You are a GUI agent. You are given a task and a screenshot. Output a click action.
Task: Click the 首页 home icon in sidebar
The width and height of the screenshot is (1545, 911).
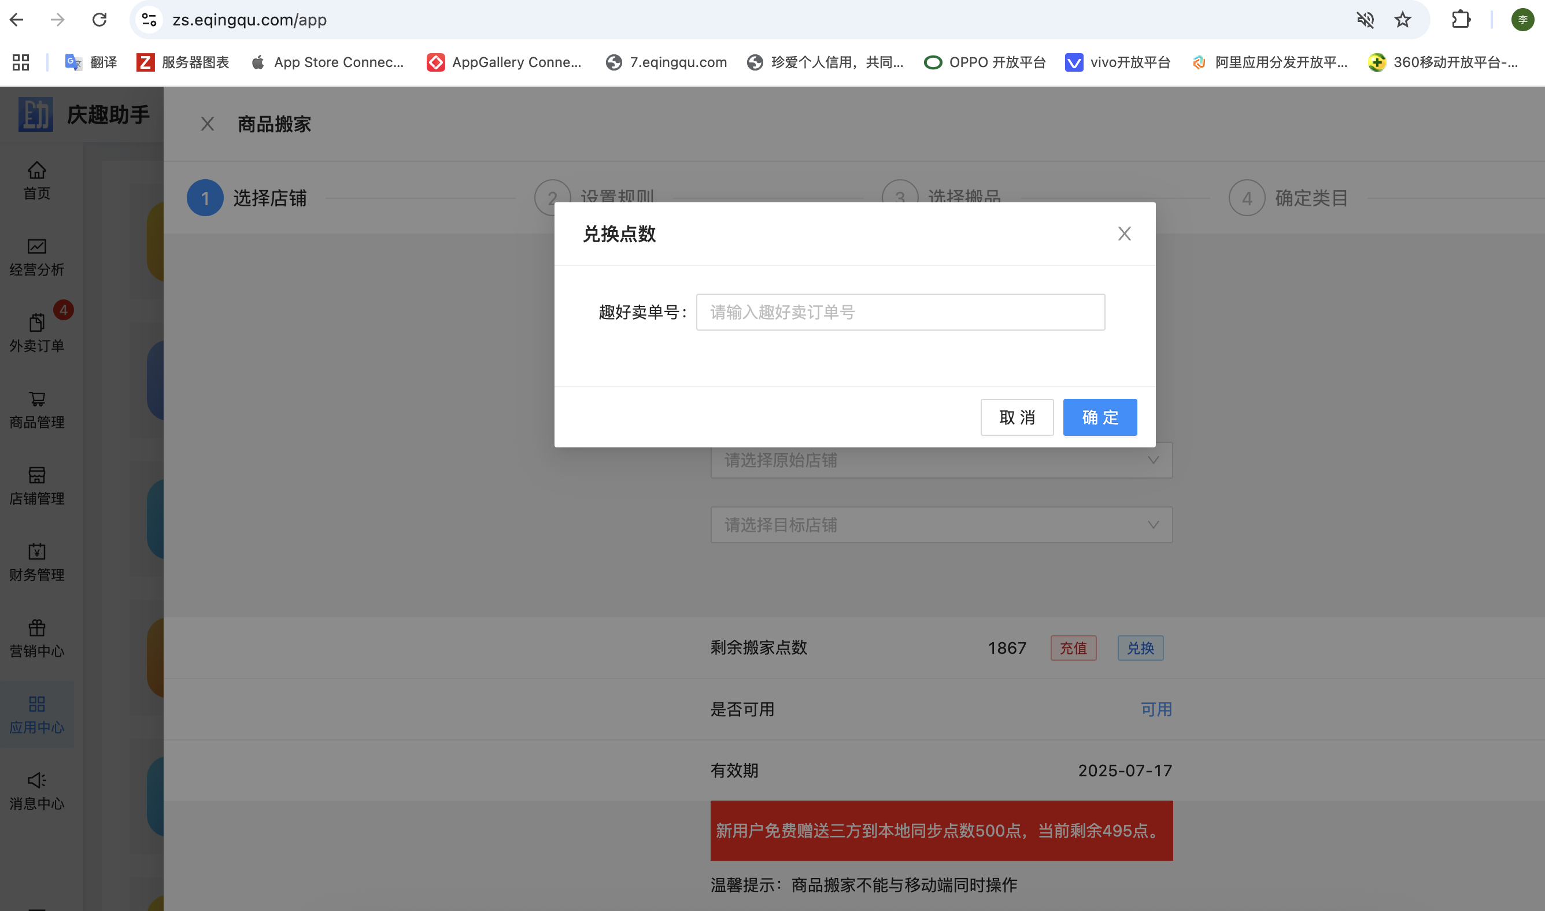pos(37,170)
